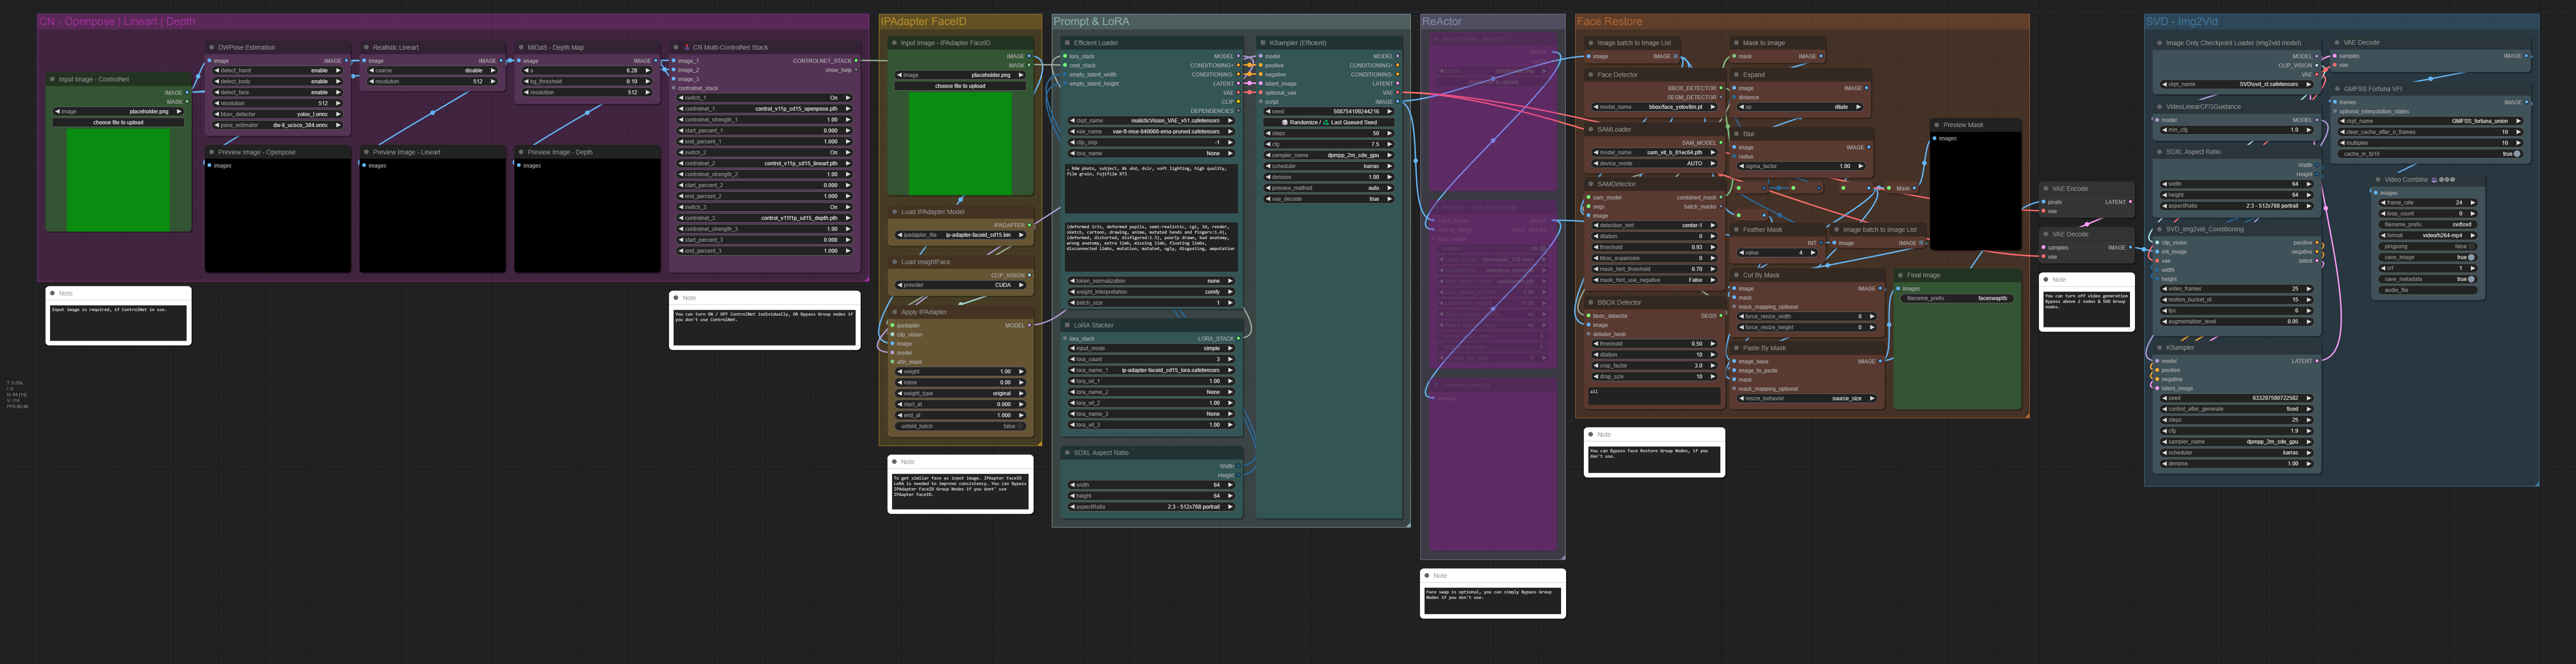Viewport: 2576px width, 664px height.
Task: Click the IPAdapter FaceID group title
Action: click(x=924, y=21)
